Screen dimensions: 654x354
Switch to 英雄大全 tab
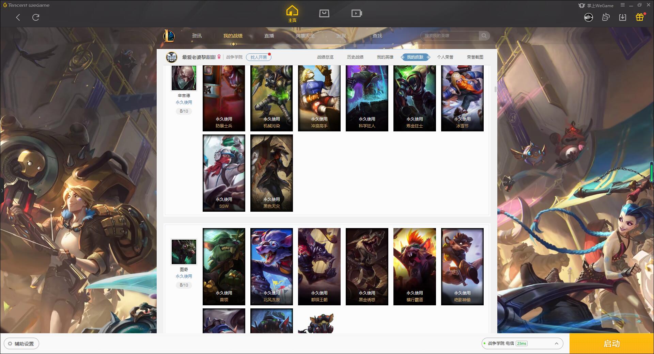pos(305,36)
